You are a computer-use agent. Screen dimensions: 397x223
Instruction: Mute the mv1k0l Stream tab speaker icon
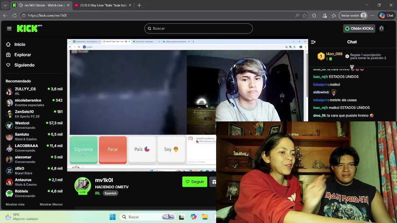click(x=20, y=5)
